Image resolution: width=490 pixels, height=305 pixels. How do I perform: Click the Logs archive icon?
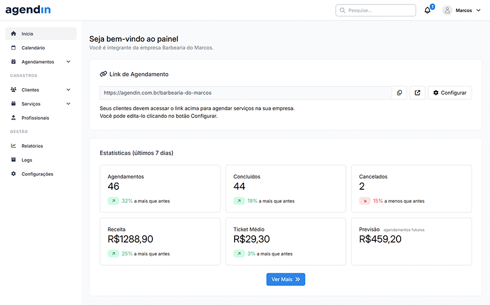coord(14,160)
